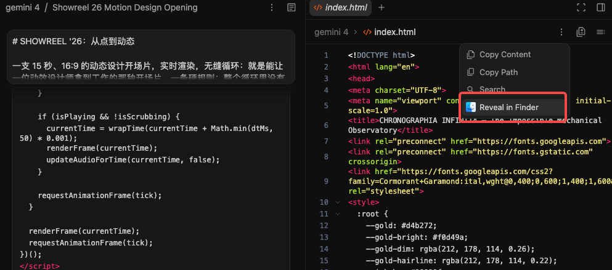Click the Showreel 26 Motion Design Opening title
The height and width of the screenshot is (270, 612).
(x=125, y=7)
